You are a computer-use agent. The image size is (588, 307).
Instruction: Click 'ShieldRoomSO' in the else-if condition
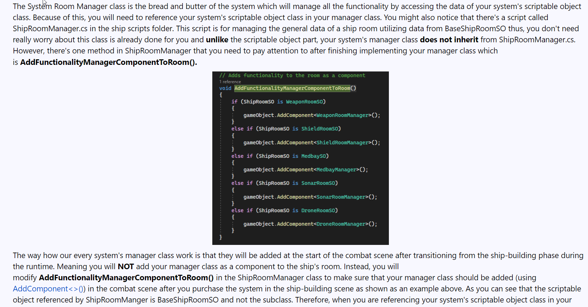[x=319, y=129]
